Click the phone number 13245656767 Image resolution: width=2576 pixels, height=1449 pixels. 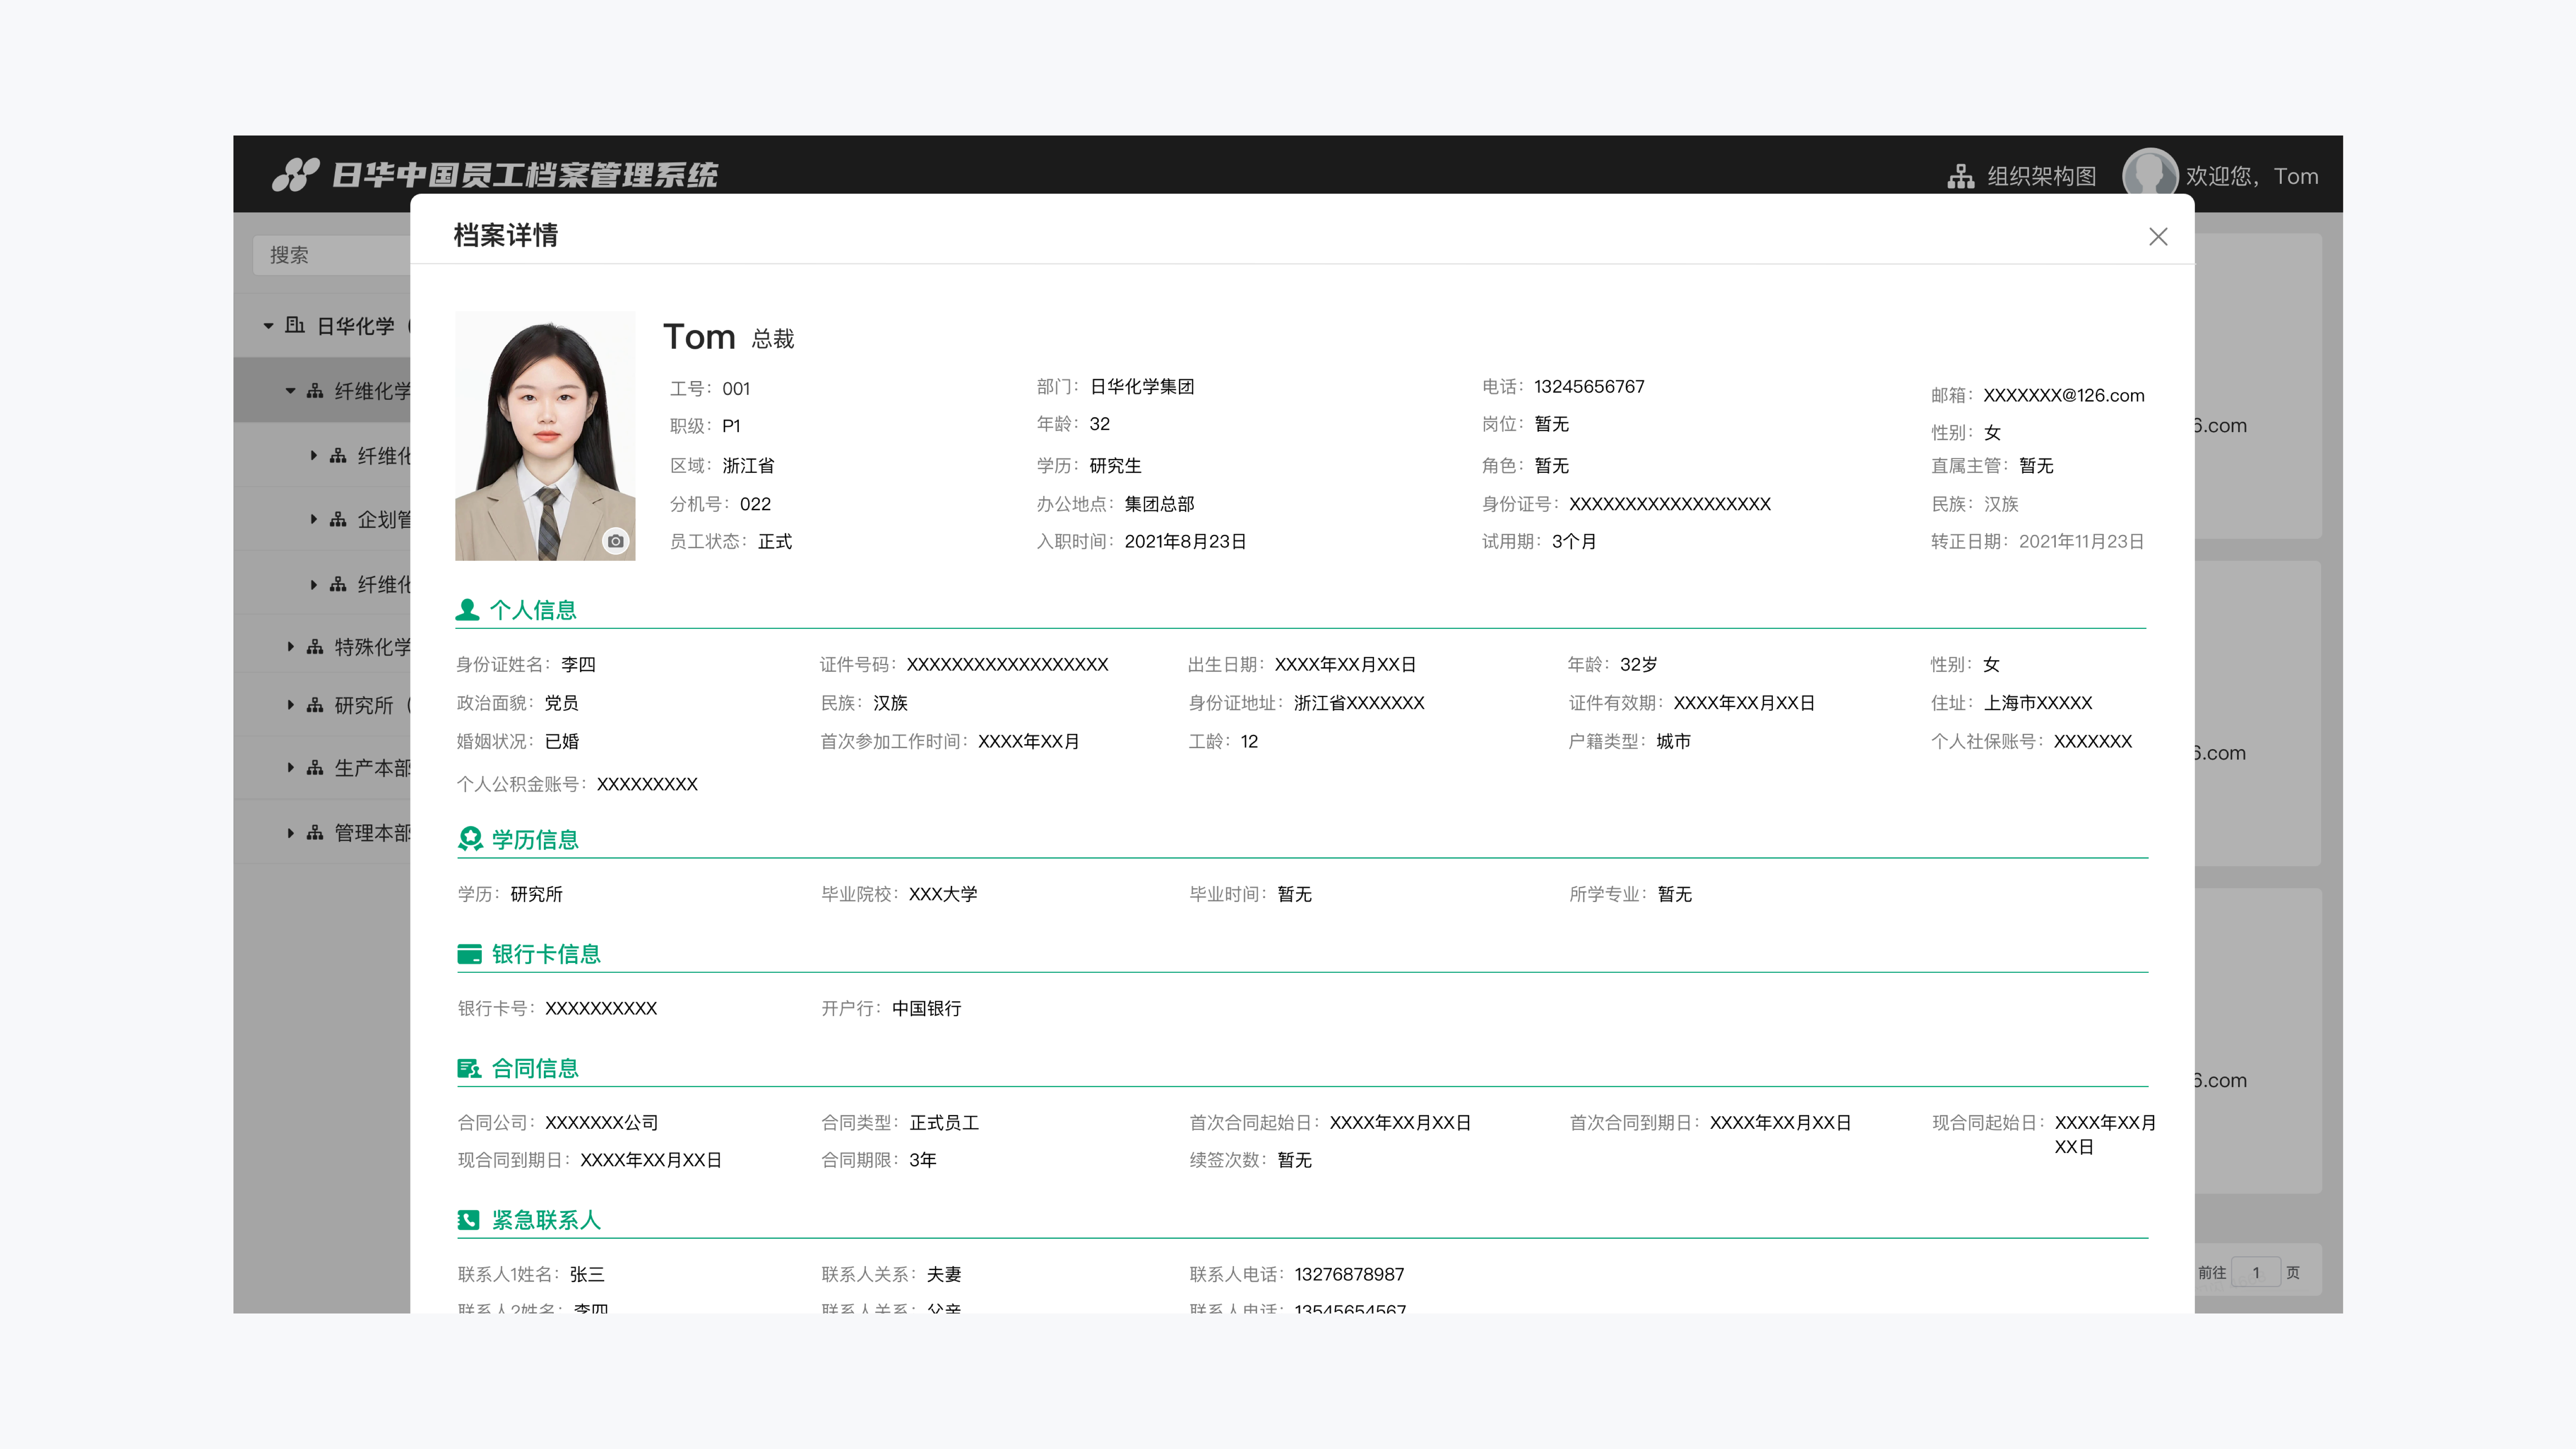click(1589, 387)
